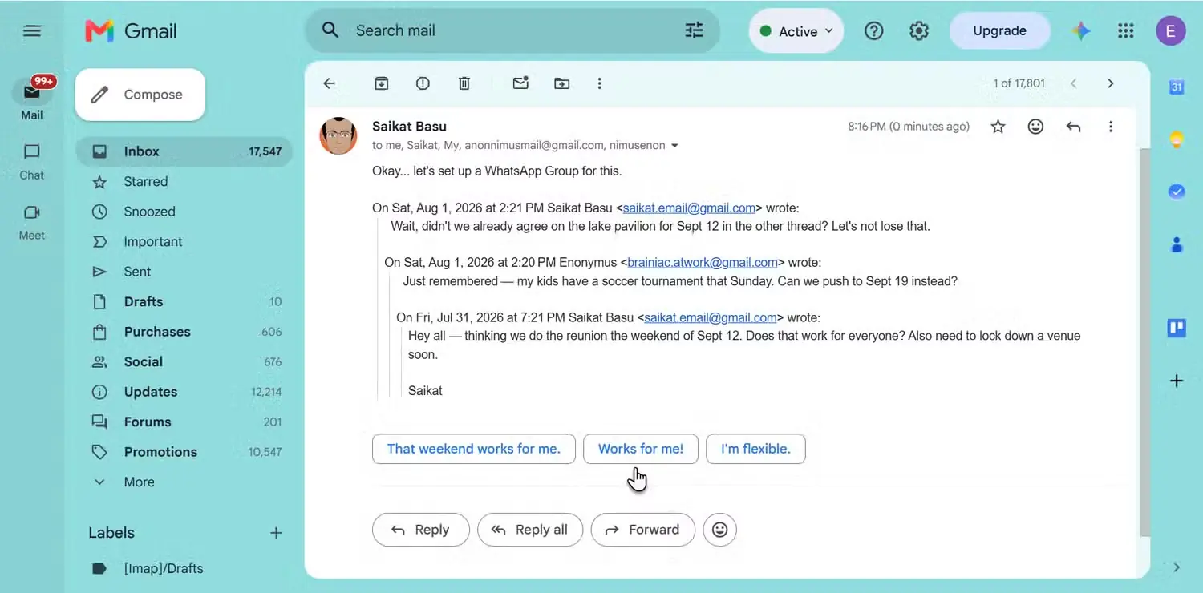Click the Reply button
1203x593 pixels.
[x=420, y=530]
